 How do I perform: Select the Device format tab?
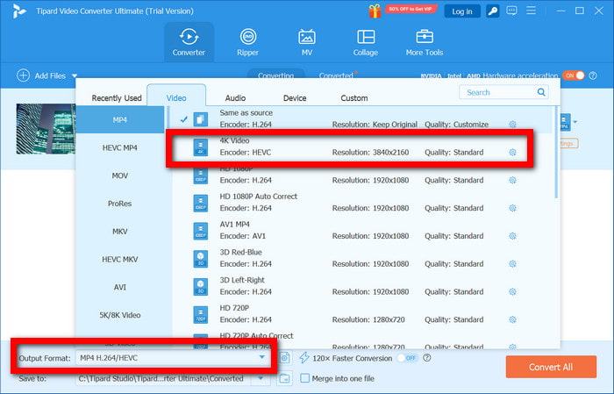coord(295,97)
